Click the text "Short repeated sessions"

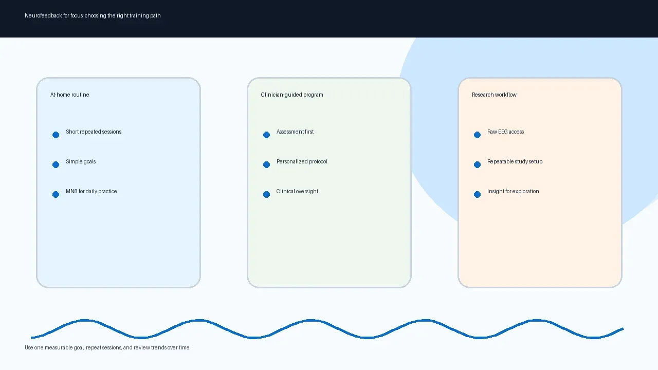click(94, 132)
